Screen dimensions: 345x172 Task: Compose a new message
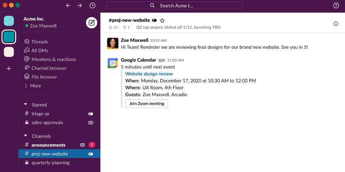92,23
